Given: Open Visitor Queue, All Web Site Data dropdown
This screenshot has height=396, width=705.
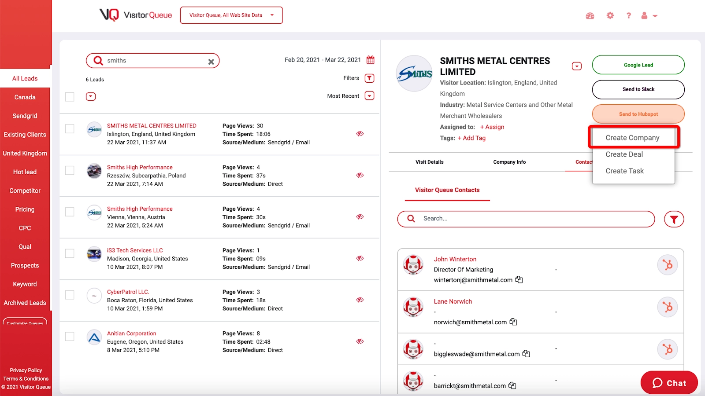Looking at the screenshot, I should pyautogui.click(x=231, y=15).
